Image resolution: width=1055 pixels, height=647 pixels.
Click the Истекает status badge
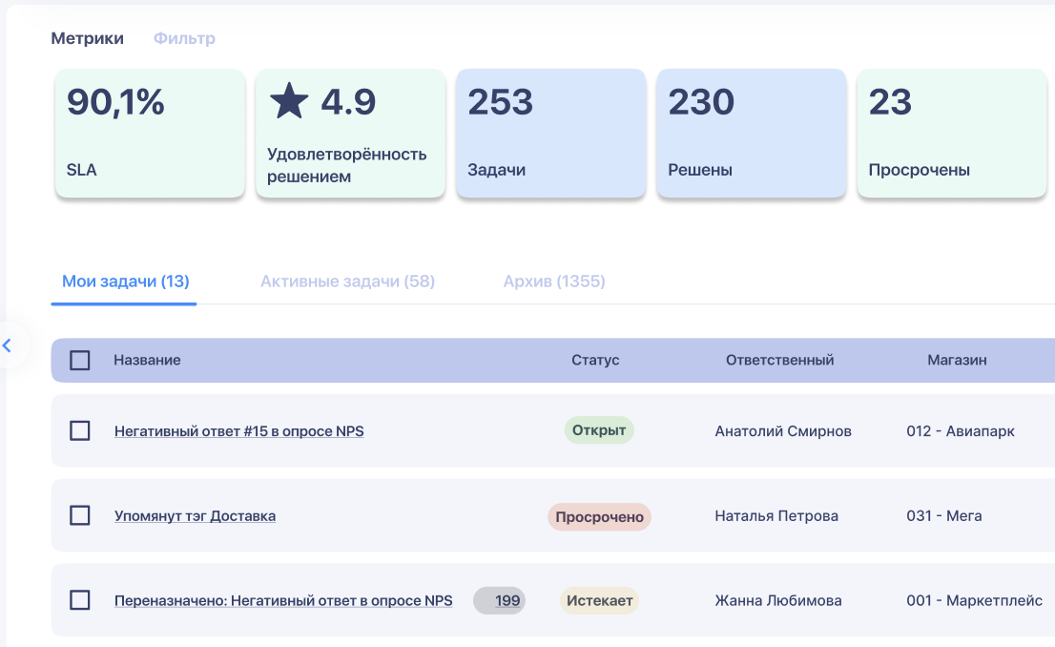click(x=599, y=601)
